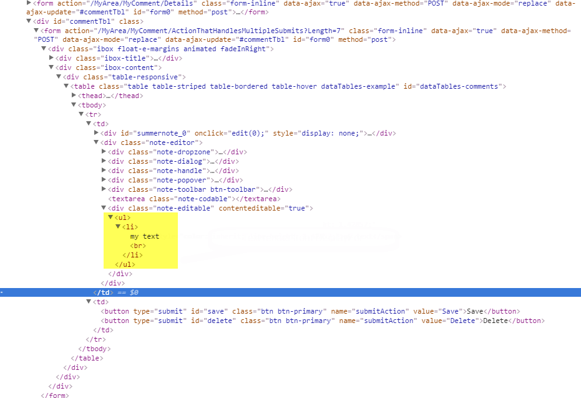Screen dimensions: 581x398
Task: Collapse the note-editable contenteditable div
Action: click(x=105, y=208)
